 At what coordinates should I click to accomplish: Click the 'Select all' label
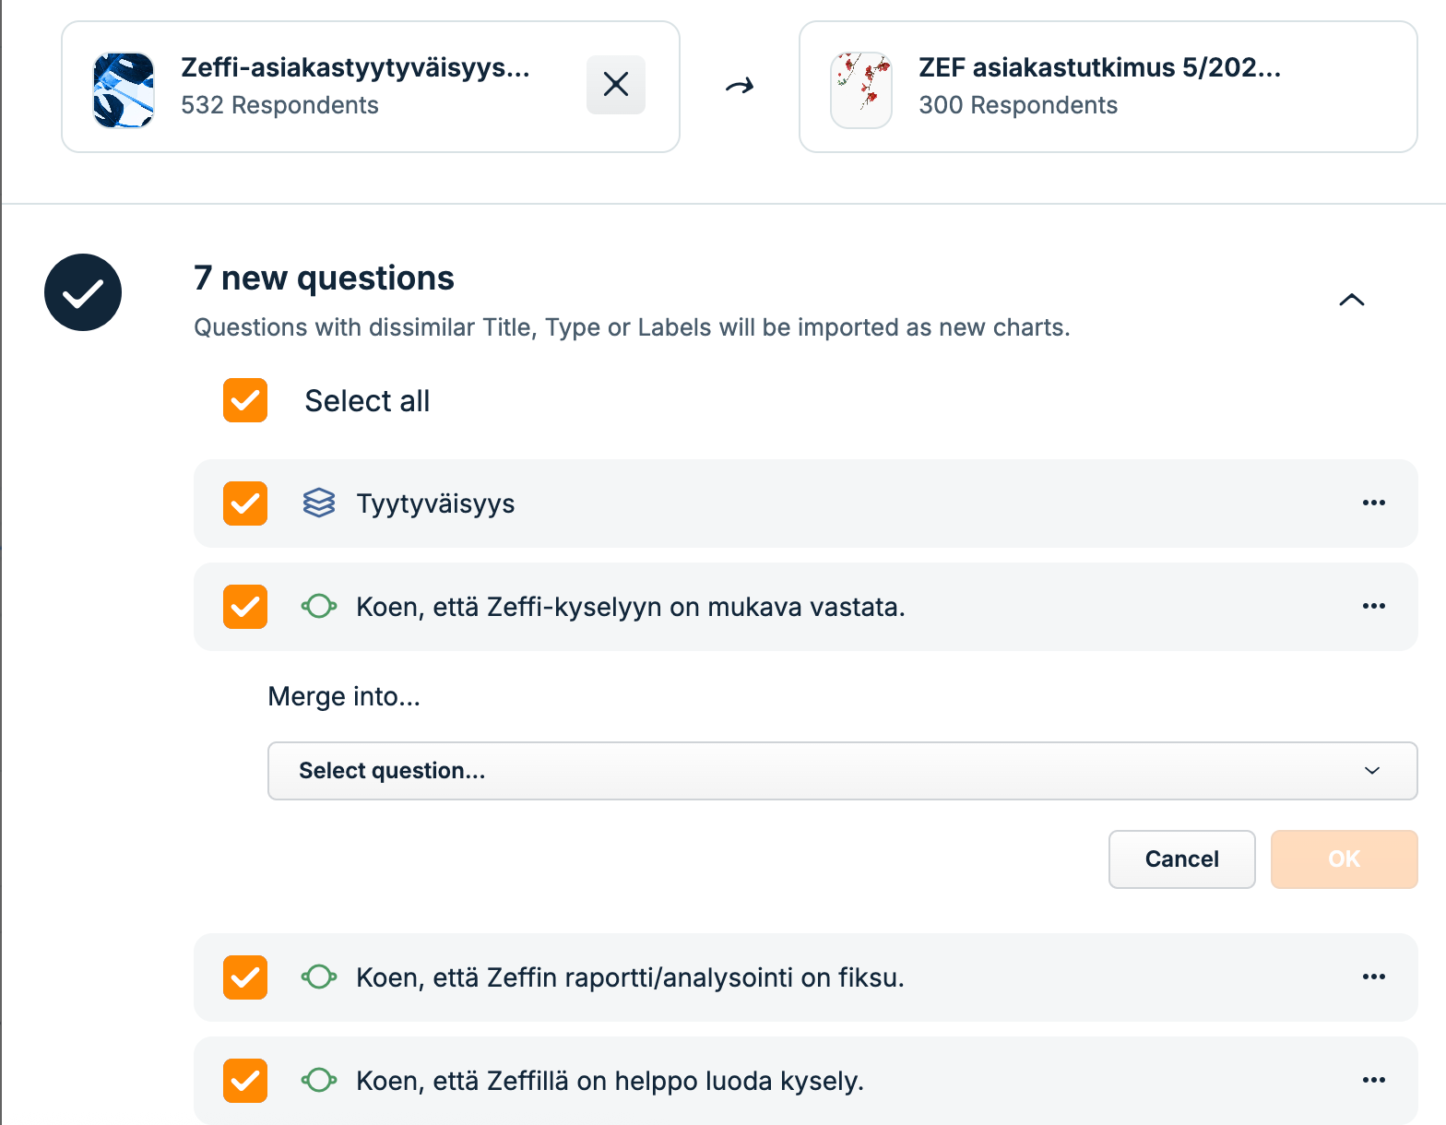[367, 401]
